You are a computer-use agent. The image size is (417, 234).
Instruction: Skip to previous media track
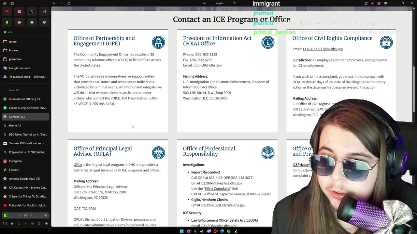click(x=20, y=215)
